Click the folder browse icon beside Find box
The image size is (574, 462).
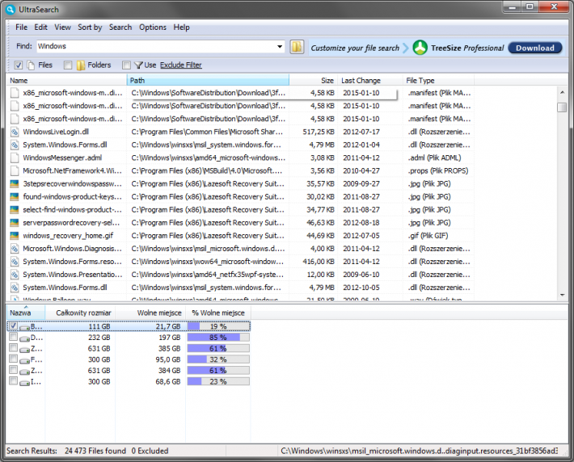pos(297,47)
